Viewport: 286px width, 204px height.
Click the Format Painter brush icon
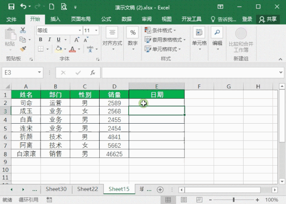23,49
